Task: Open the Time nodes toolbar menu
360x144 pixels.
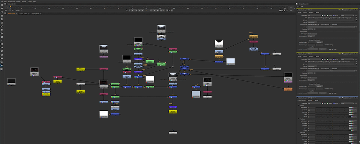Action: pyautogui.click(x=2, y=12)
